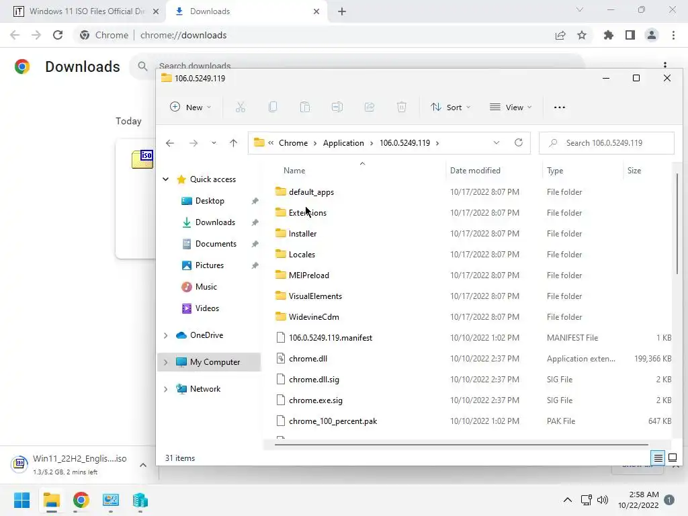Click the Share icon in Explorer toolbar

(x=370, y=107)
